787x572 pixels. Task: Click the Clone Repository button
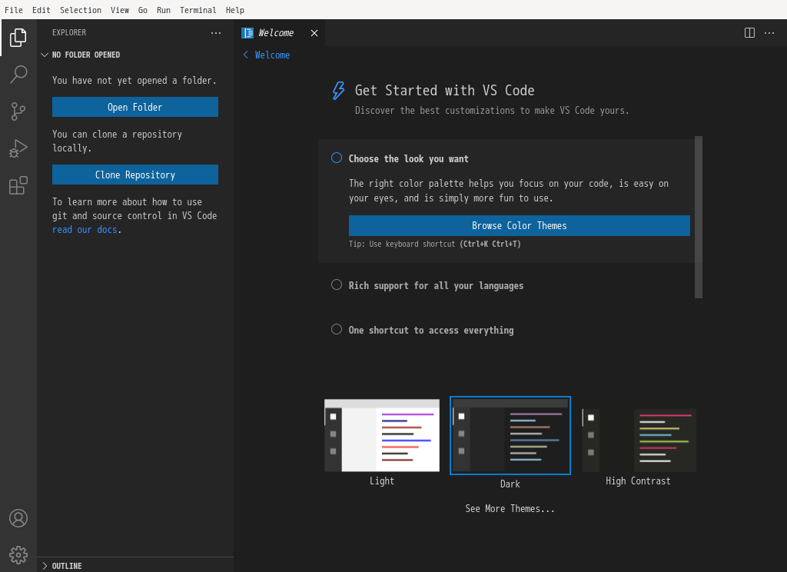point(135,175)
